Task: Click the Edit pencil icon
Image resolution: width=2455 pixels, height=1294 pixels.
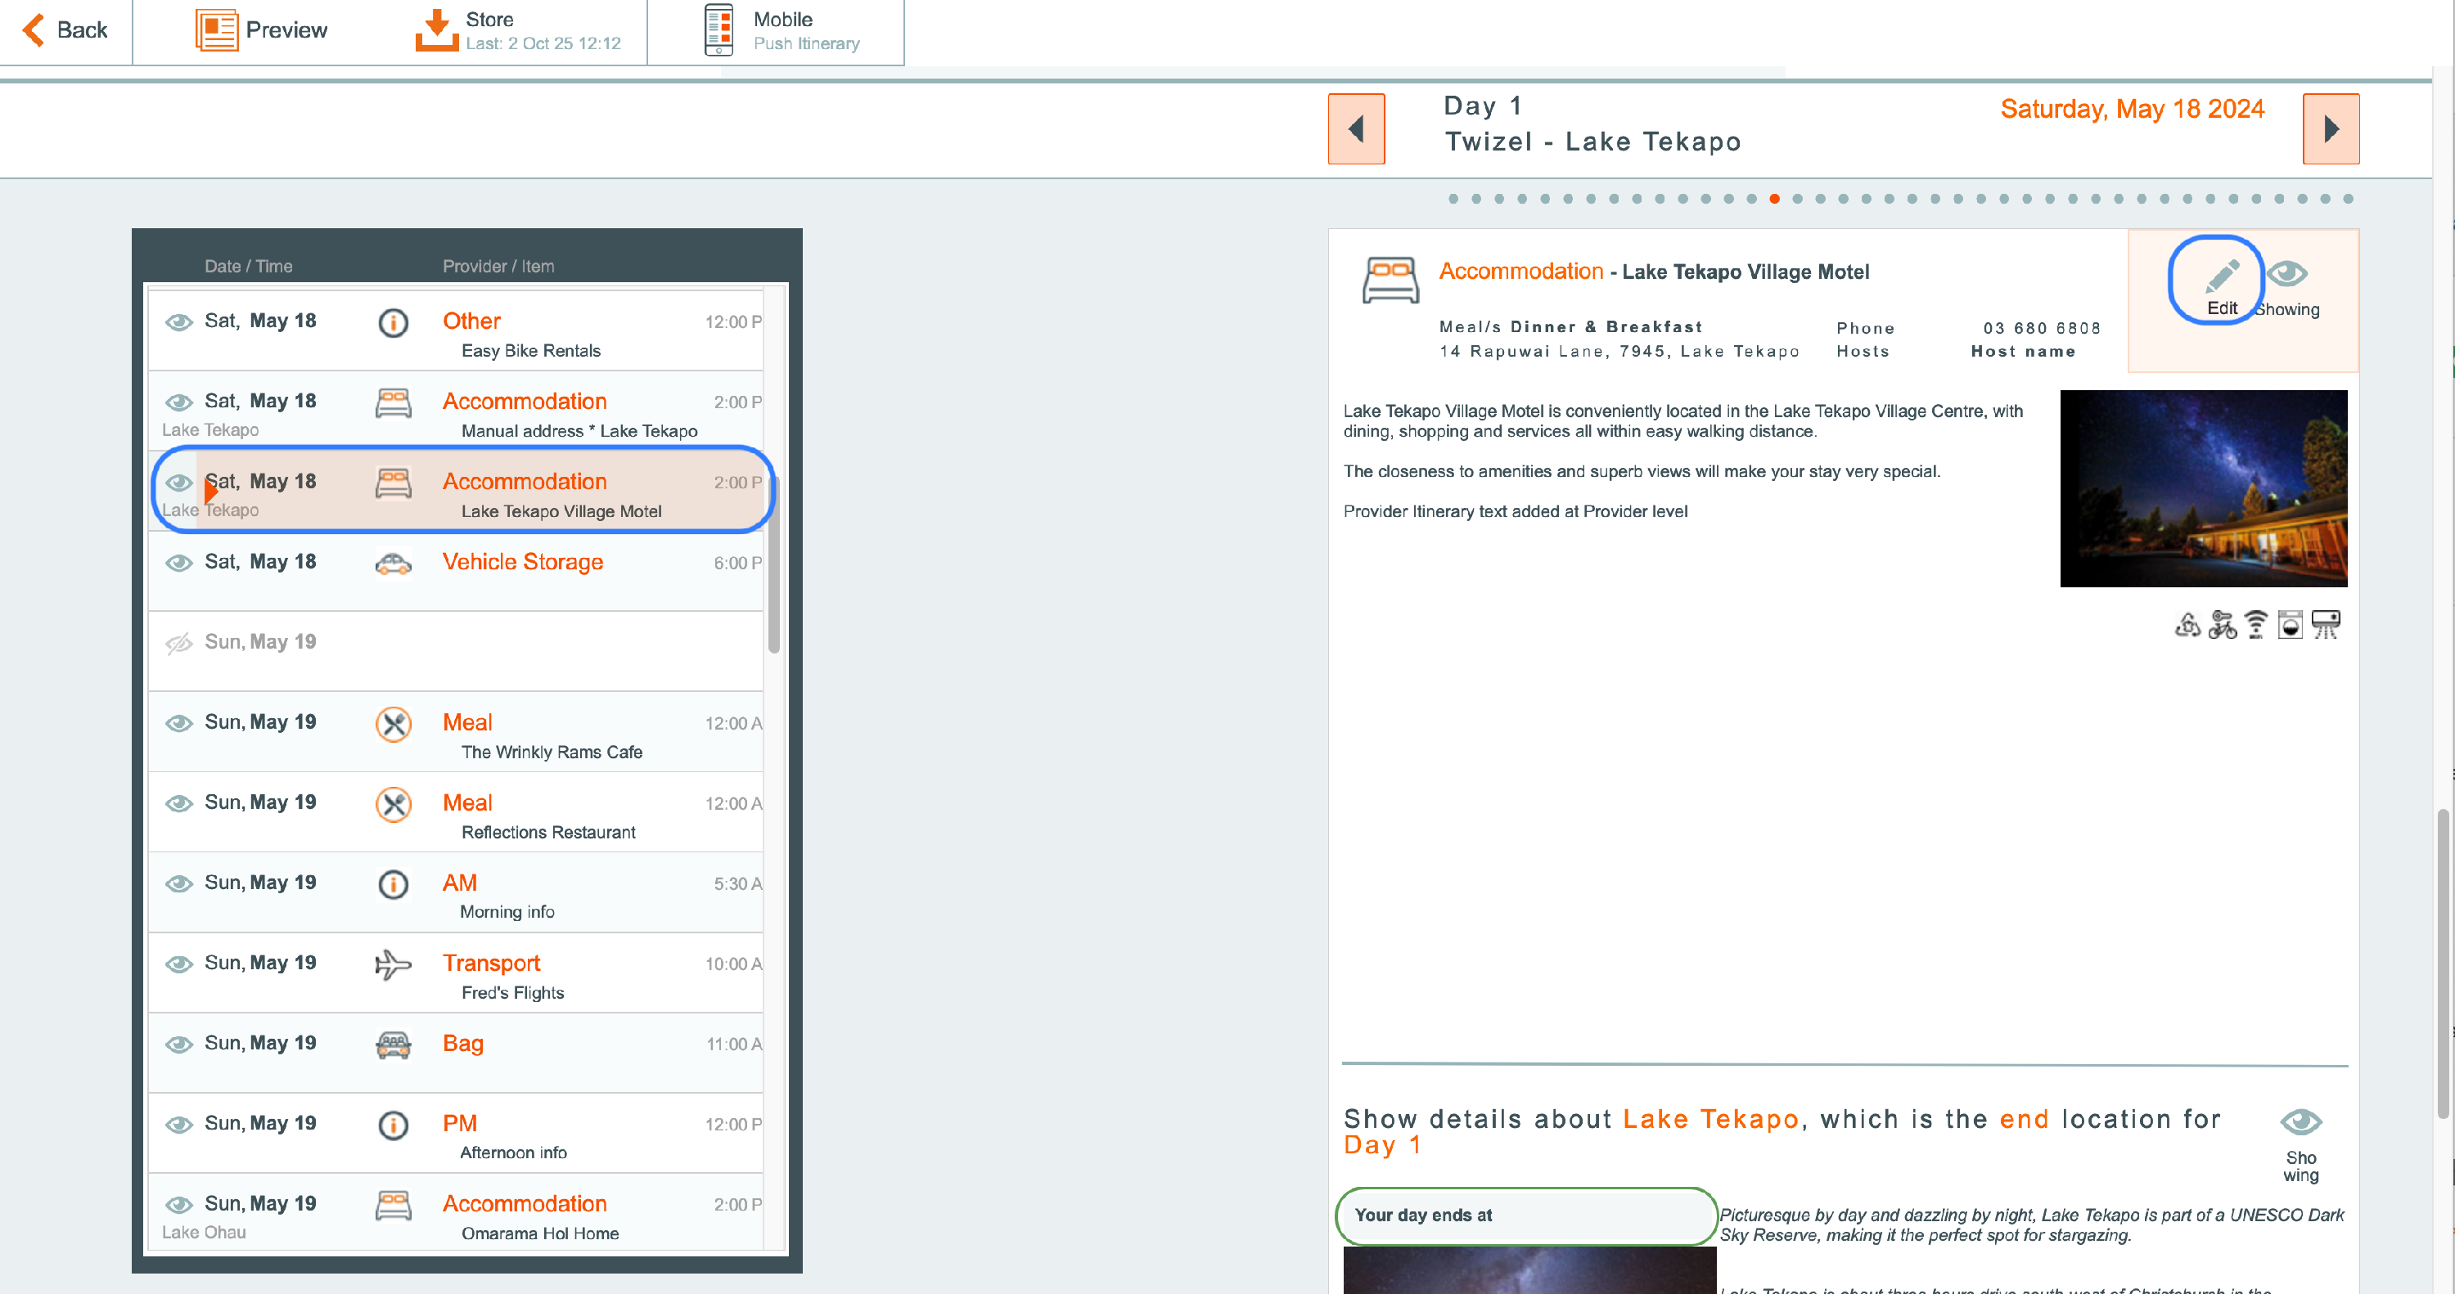Action: pos(2221,277)
